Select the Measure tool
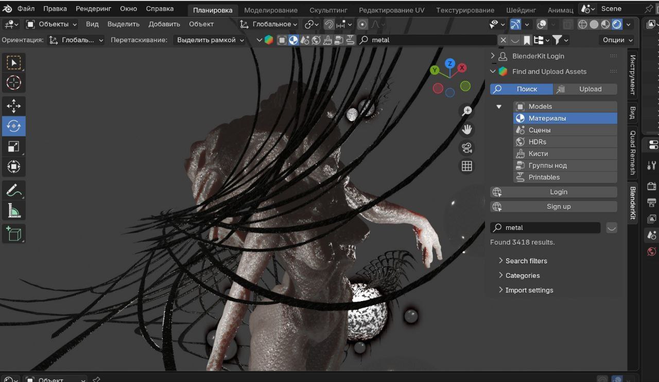This screenshot has height=382, width=659. click(x=13, y=210)
